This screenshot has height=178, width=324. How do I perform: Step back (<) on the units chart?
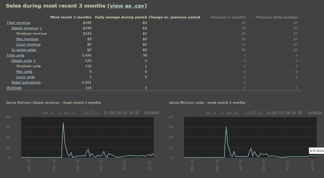tap(215, 112)
